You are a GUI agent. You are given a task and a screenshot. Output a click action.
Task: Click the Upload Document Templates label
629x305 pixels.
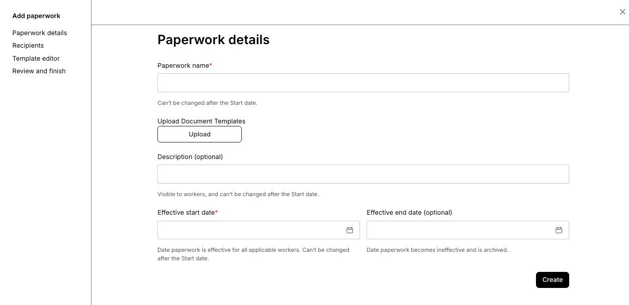[201, 121]
